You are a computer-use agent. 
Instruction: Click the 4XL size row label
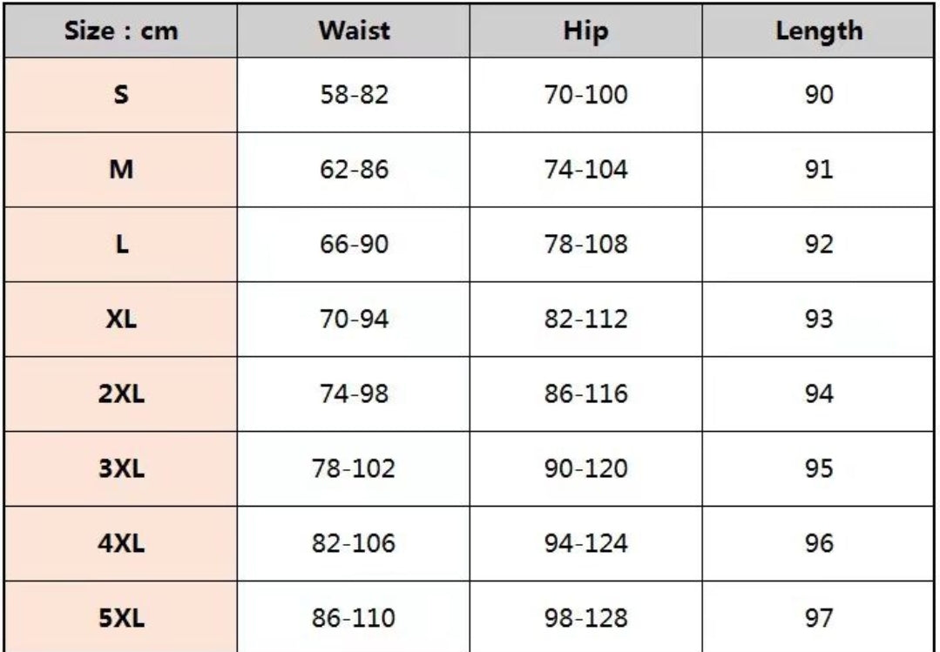[x=121, y=544]
